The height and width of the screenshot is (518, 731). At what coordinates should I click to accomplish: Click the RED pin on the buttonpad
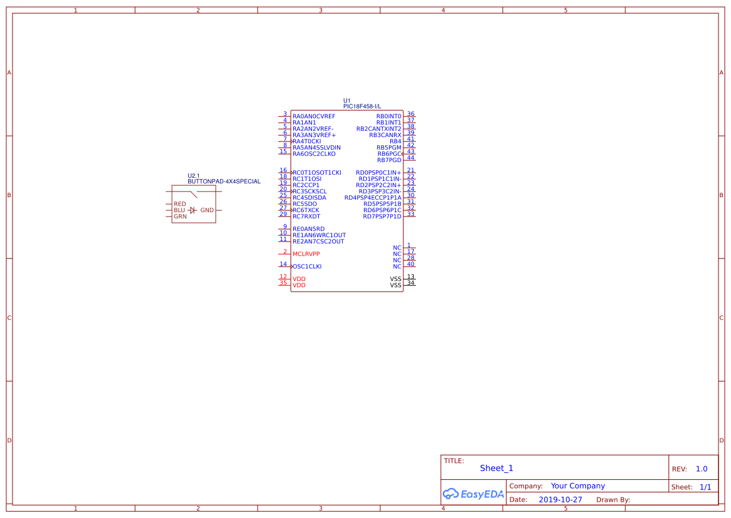click(179, 204)
